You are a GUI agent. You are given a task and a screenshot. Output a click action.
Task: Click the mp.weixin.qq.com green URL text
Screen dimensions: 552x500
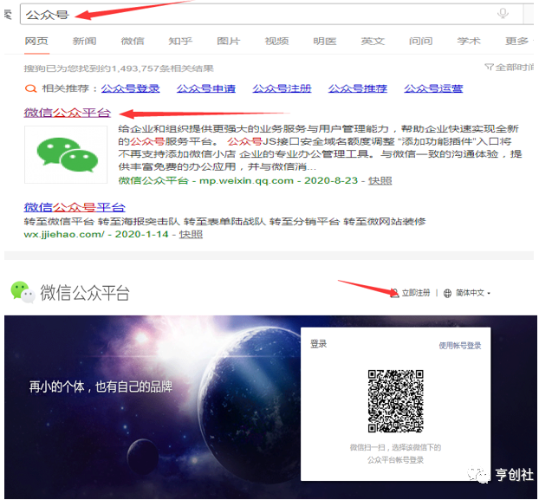click(x=246, y=180)
